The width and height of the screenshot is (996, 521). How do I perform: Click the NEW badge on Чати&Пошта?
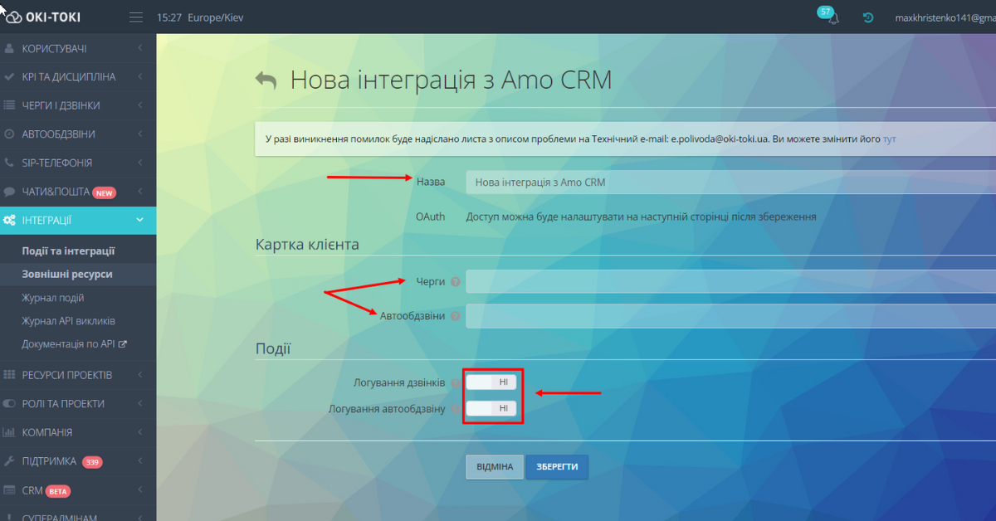(x=105, y=192)
